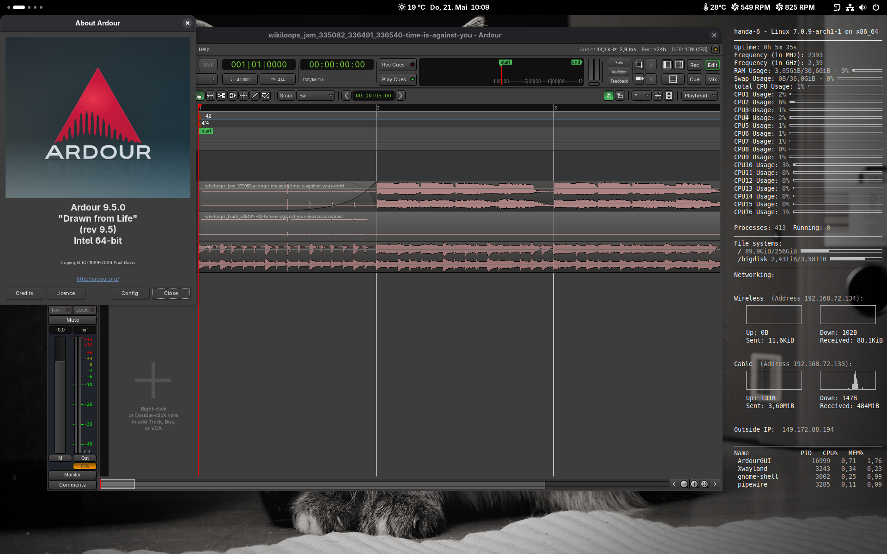
Task: Toggle the bottom pane layout icon
Action: click(x=673, y=79)
